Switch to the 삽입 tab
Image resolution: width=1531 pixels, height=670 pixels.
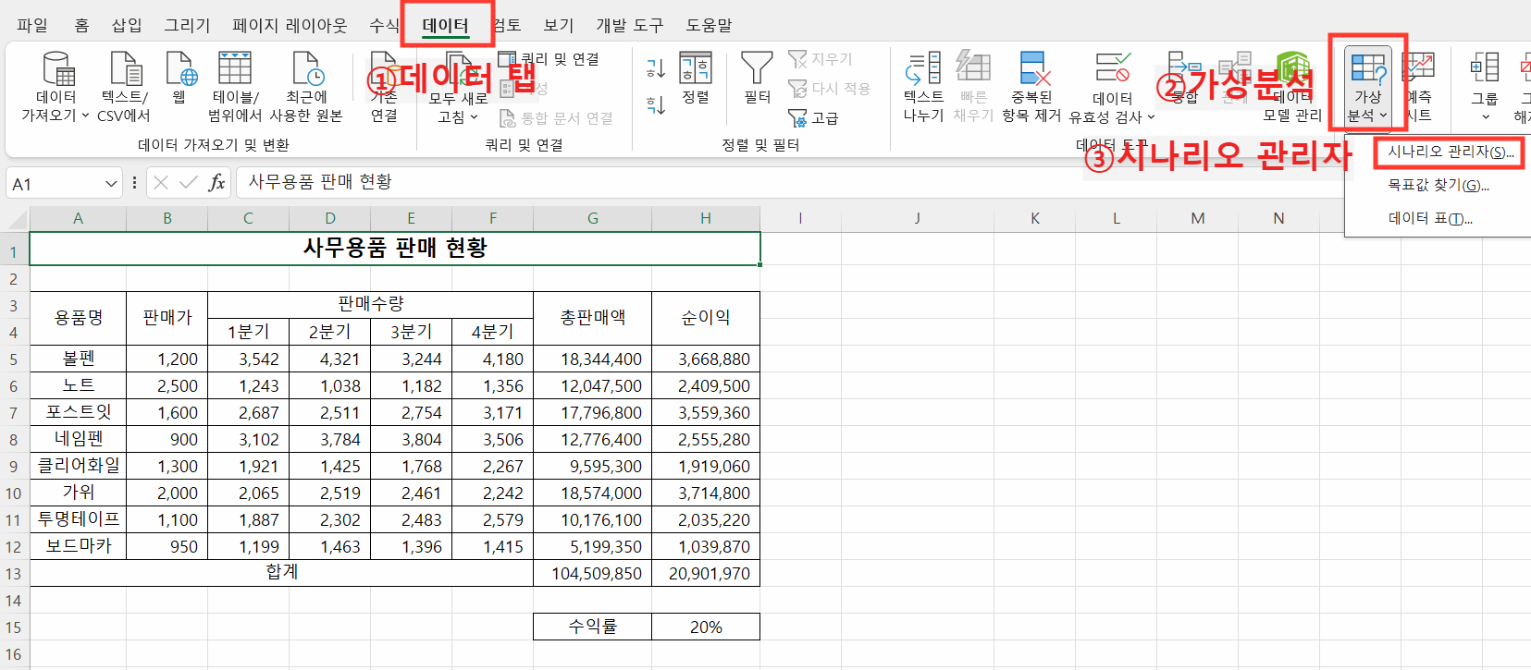pyautogui.click(x=127, y=25)
